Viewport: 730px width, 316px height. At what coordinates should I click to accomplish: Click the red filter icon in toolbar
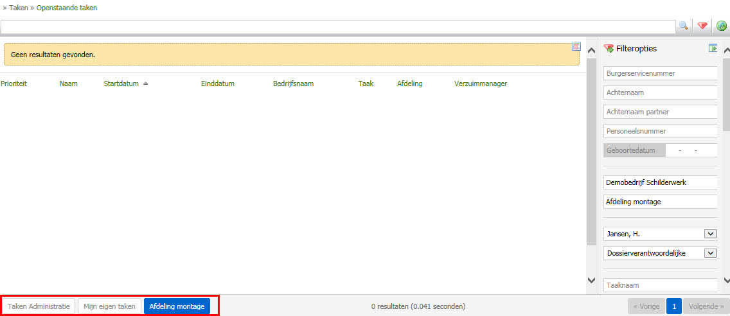[x=702, y=26]
